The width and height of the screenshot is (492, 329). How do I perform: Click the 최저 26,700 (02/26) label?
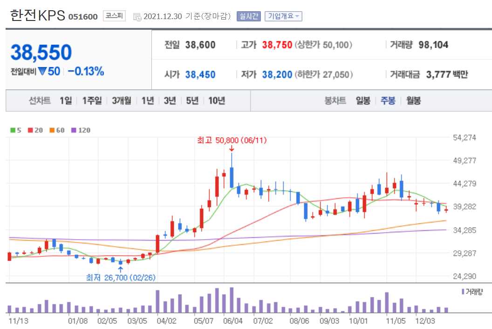[121, 278]
